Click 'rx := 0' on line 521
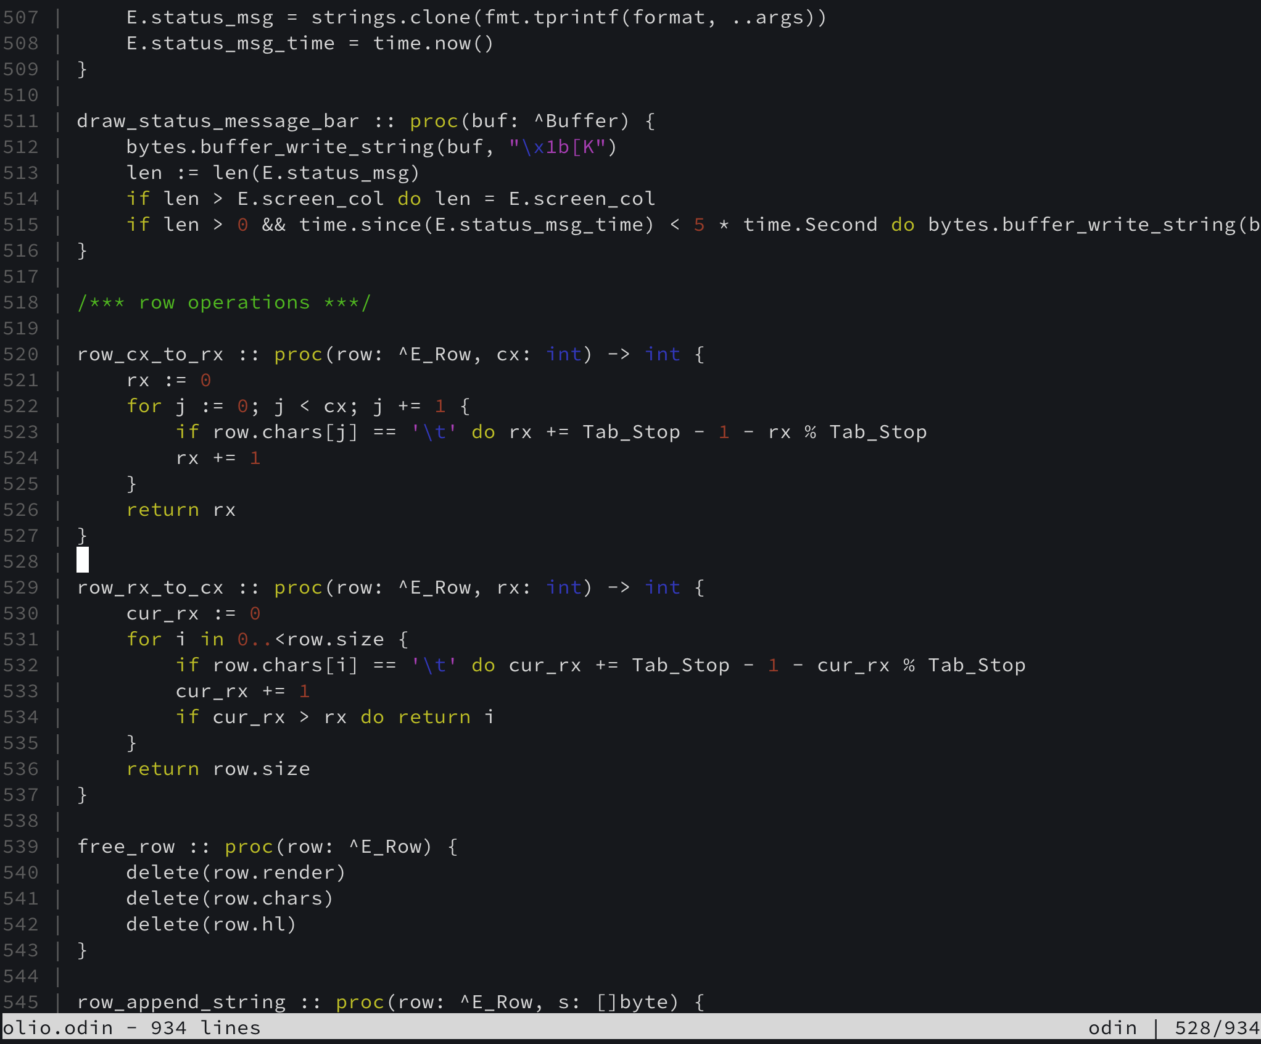The height and width of the screenshot is (1044, 1261). point(168,380)
